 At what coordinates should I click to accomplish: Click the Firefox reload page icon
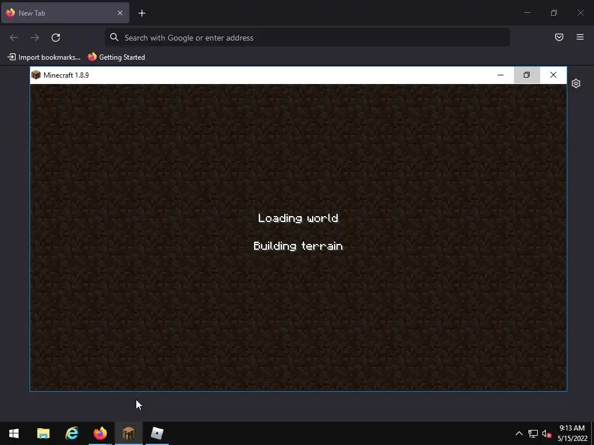coord(56,38)
